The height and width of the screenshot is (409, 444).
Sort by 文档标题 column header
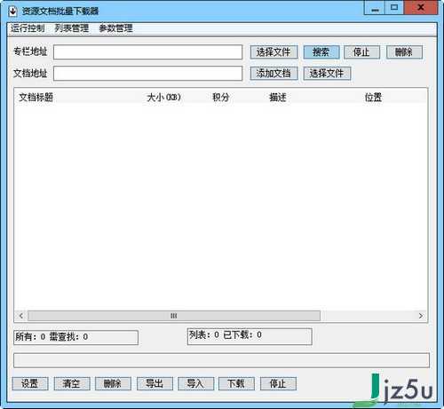36,97
